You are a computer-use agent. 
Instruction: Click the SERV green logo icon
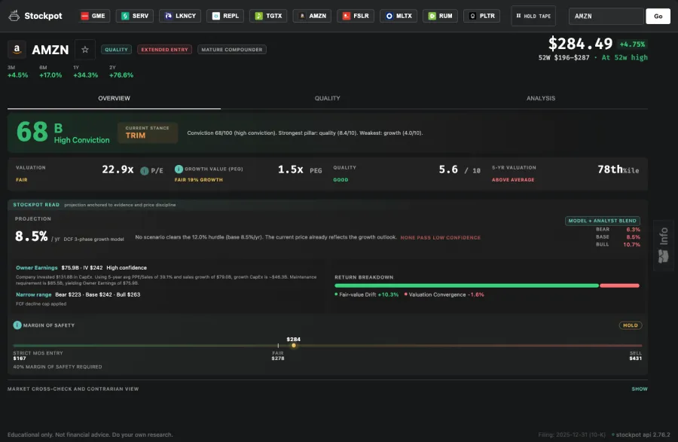(x=125, y=16)
